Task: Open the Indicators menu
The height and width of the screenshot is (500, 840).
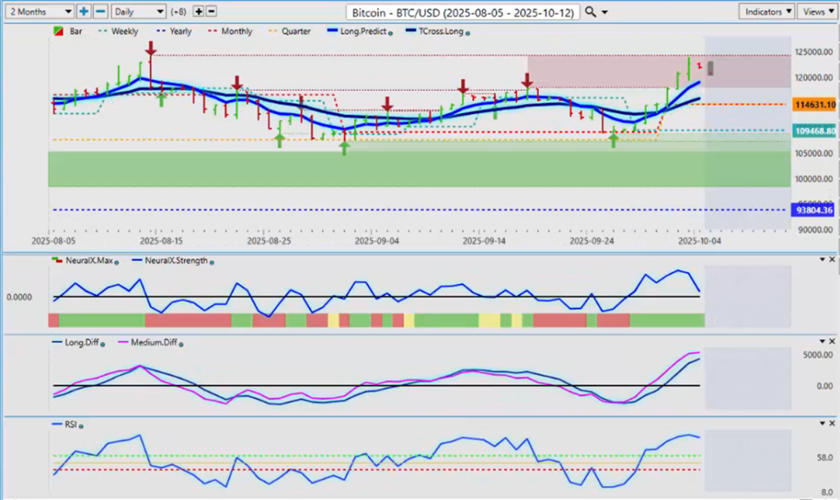Action: pos(766,11)
